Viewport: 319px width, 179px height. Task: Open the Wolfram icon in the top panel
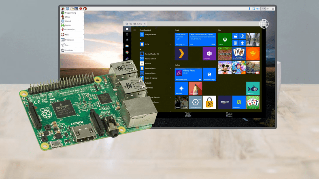[x=85, y=9]
